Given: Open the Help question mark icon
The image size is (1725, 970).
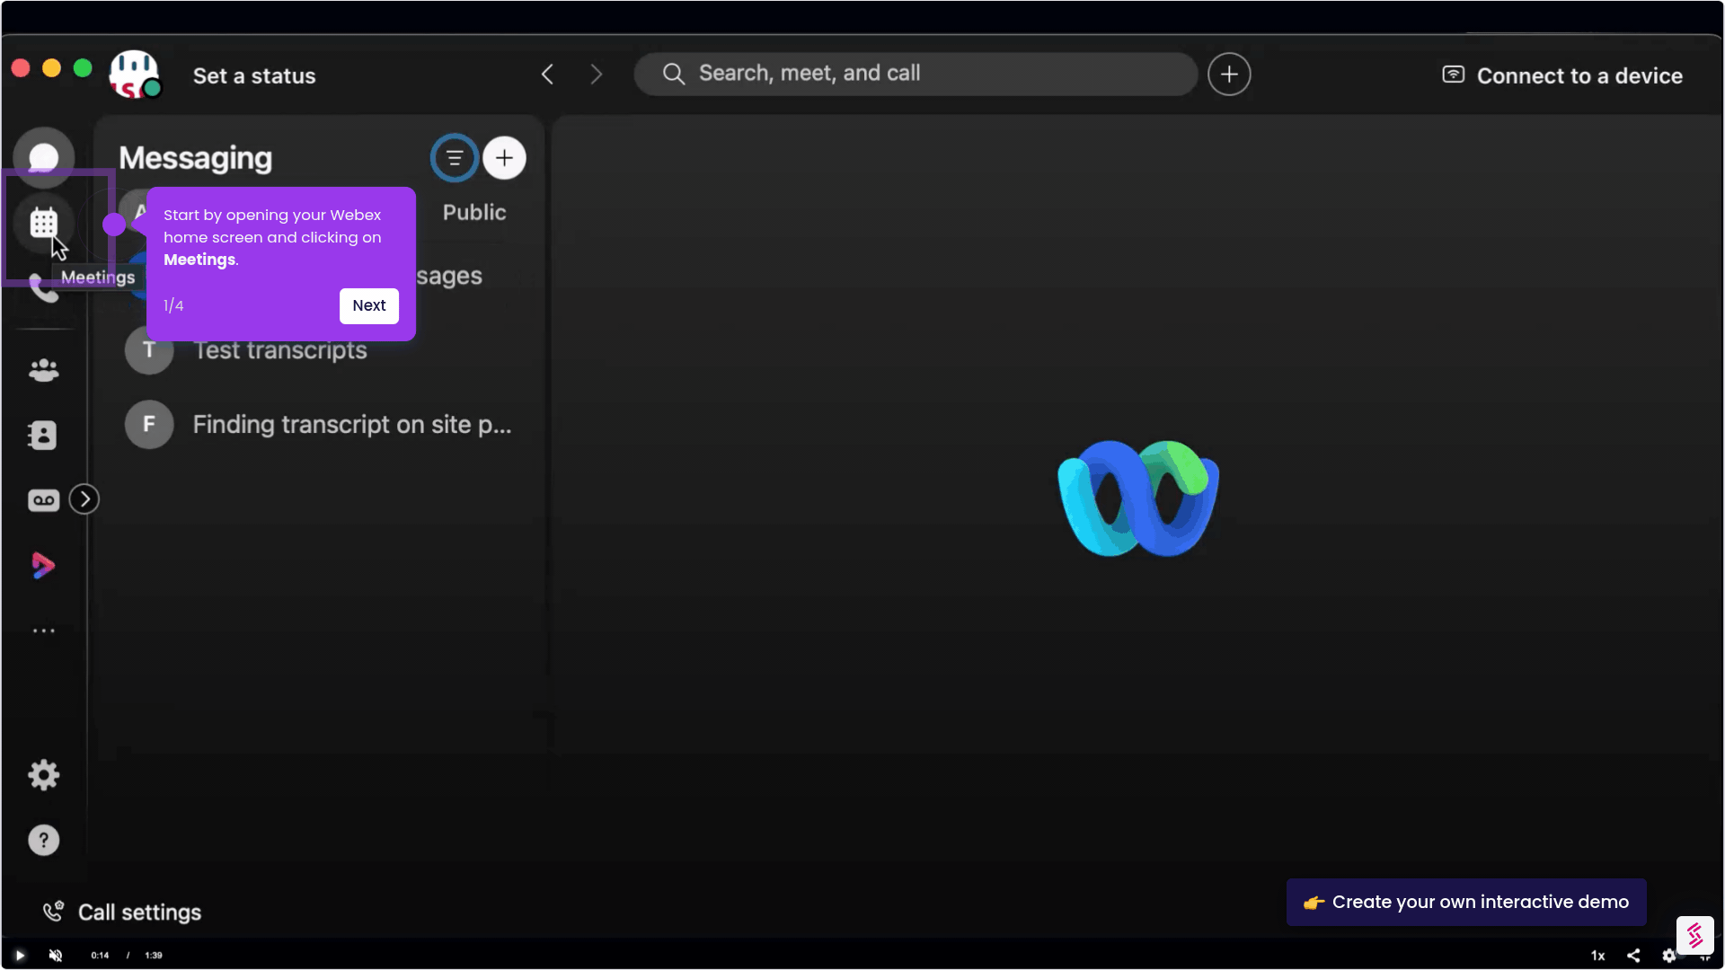Looking at the screenshot, I should pyautogui.click(x=43, y=841).
